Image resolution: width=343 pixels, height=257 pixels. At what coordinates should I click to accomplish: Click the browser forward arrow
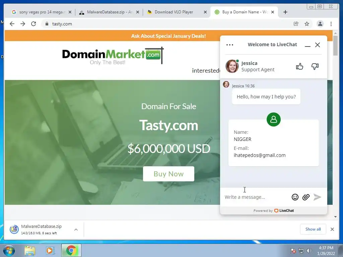coord(23,24)
